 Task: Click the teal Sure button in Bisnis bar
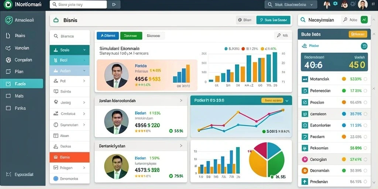[274, 20]
